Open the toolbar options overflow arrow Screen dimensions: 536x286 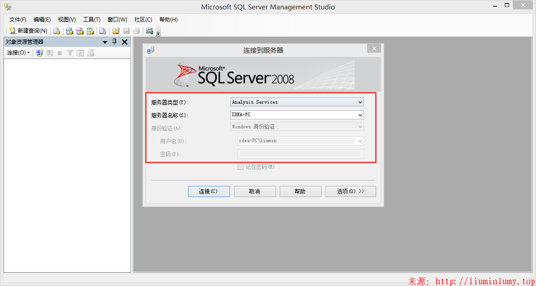tap(158, 32)
